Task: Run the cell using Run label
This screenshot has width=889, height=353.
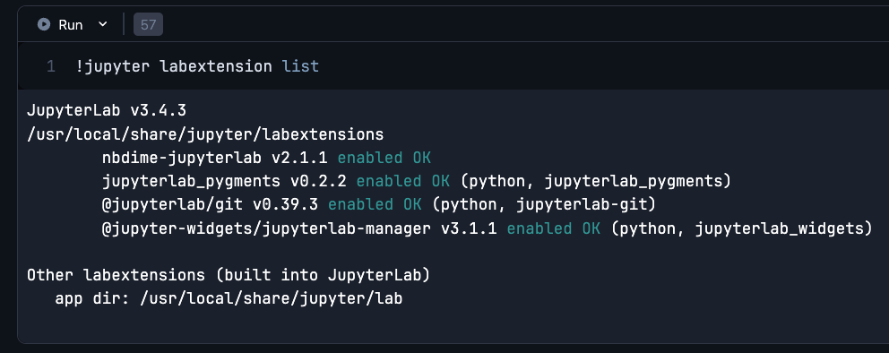Action: [71, 25]
